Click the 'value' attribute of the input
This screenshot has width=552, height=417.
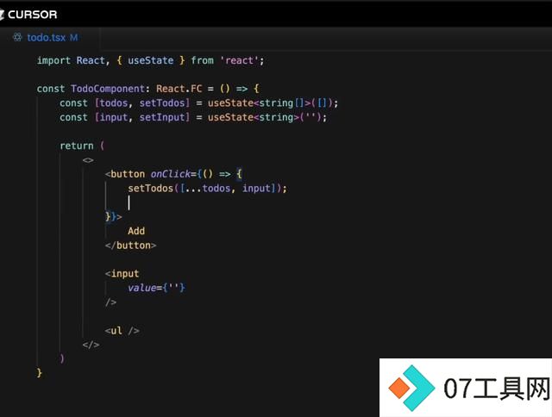[141, 288]
